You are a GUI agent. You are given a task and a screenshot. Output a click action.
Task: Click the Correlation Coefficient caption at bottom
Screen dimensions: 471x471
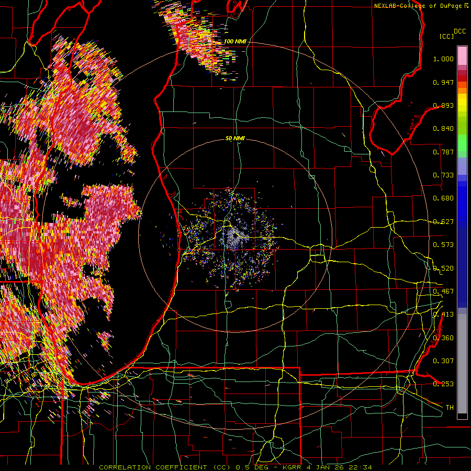tap(235, 467)
